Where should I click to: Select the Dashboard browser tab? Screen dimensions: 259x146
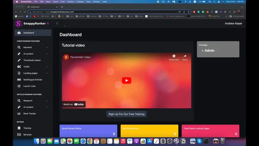click(x=42, y=7)
